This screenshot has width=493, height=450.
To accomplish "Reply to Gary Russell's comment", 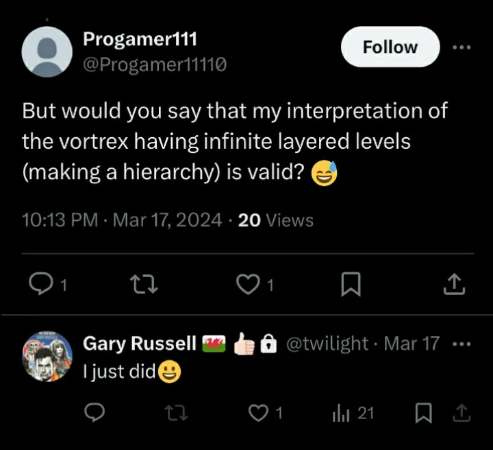I will [94, 412].
